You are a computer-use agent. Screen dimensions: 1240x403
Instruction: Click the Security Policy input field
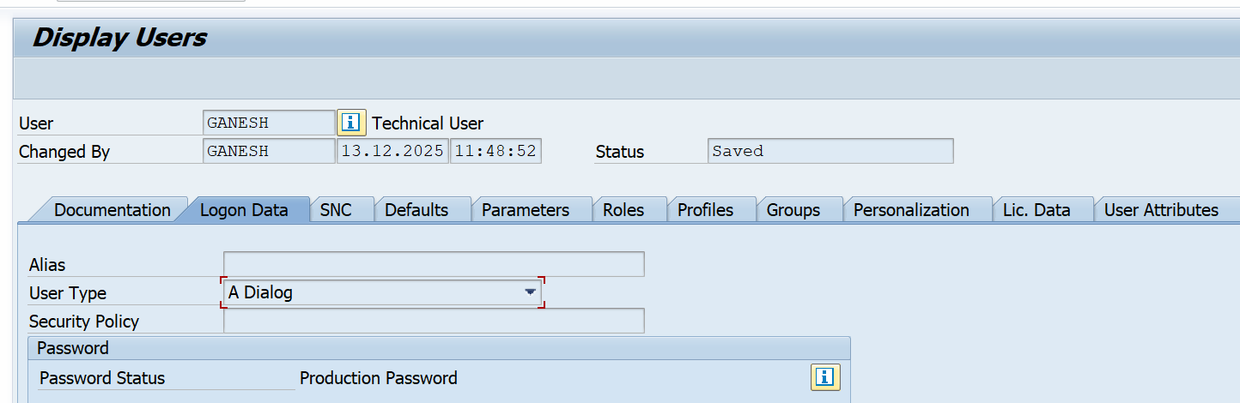click(433, 321)
